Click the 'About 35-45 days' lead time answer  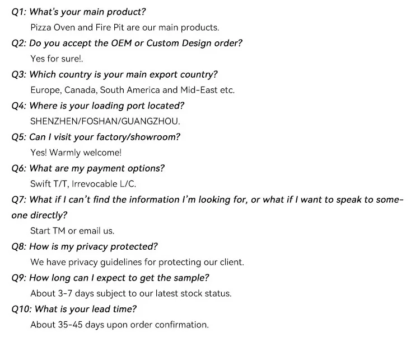[119, 325]
